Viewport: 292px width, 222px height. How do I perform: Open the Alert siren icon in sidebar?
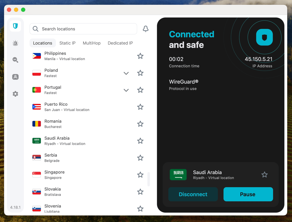[x=15, y=43]
